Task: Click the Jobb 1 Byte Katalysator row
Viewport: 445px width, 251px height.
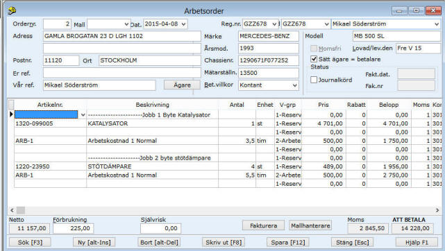Action: (x=153, y=115)
